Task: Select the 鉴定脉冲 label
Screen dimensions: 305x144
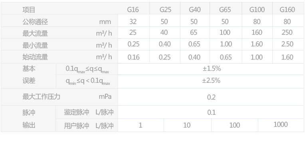Action: 77,112
